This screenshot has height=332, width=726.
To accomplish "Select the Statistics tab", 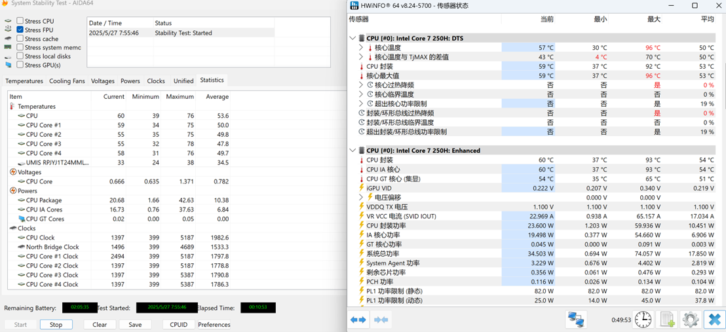I will tap(212, 80).
